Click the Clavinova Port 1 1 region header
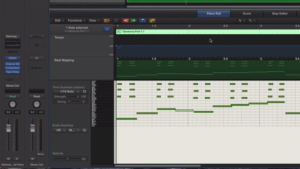Viewport: 300px width, 169px height. (x=208, y=31)
